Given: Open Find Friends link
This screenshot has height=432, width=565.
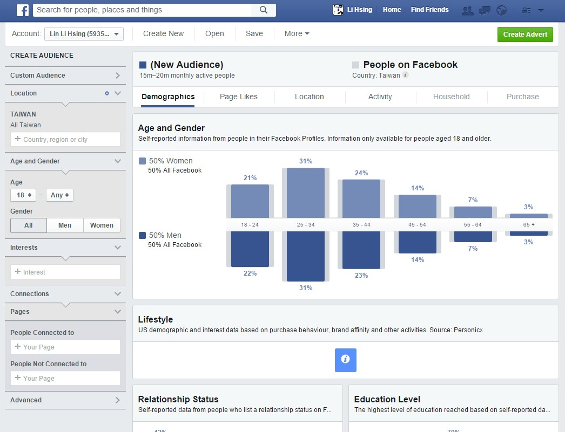Looking at the screenshot, I should 429,10.
